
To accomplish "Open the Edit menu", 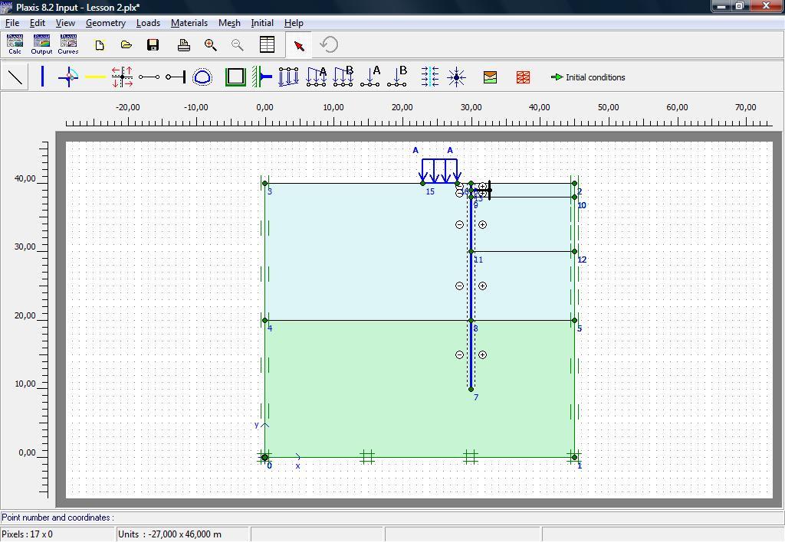I will tap(37, 23).
